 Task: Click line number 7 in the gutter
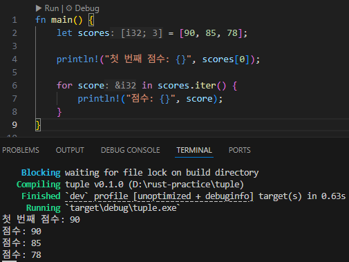(x=15, y=99)
